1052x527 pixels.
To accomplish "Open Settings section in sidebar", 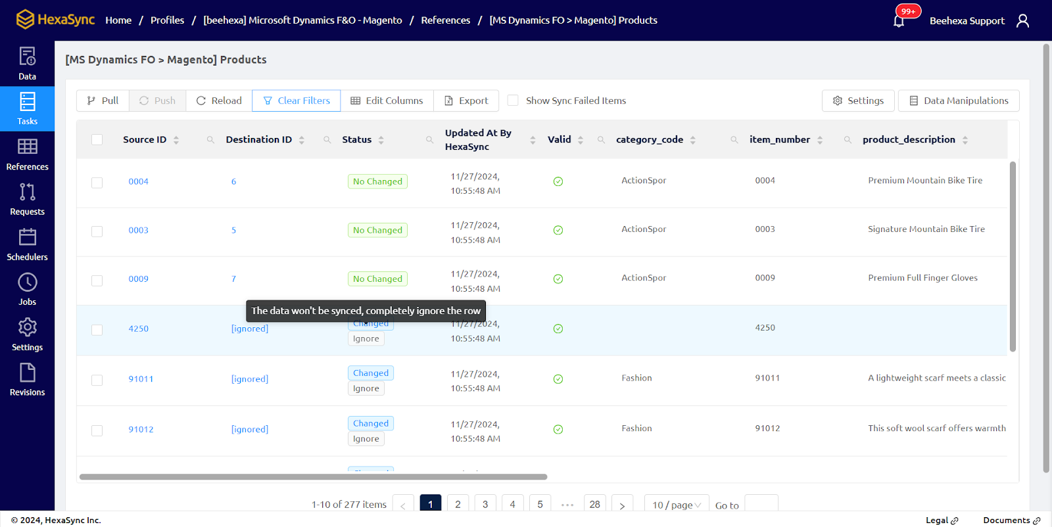I will 27,335.
